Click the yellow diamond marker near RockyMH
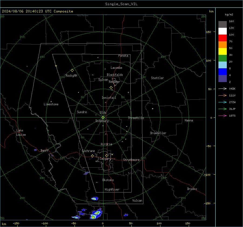Viewport: 243px width, 227px height. coord(72,70)
